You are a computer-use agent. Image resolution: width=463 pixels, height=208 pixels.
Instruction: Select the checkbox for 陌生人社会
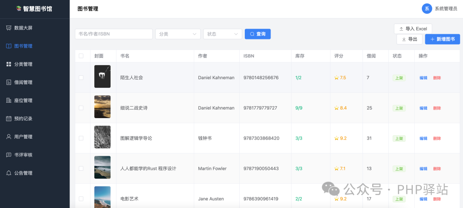81,77
